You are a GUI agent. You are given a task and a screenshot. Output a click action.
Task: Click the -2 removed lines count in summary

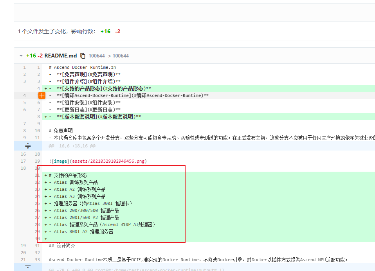118,31
